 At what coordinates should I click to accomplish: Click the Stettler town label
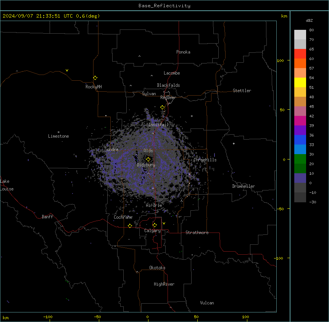(242, 91)
